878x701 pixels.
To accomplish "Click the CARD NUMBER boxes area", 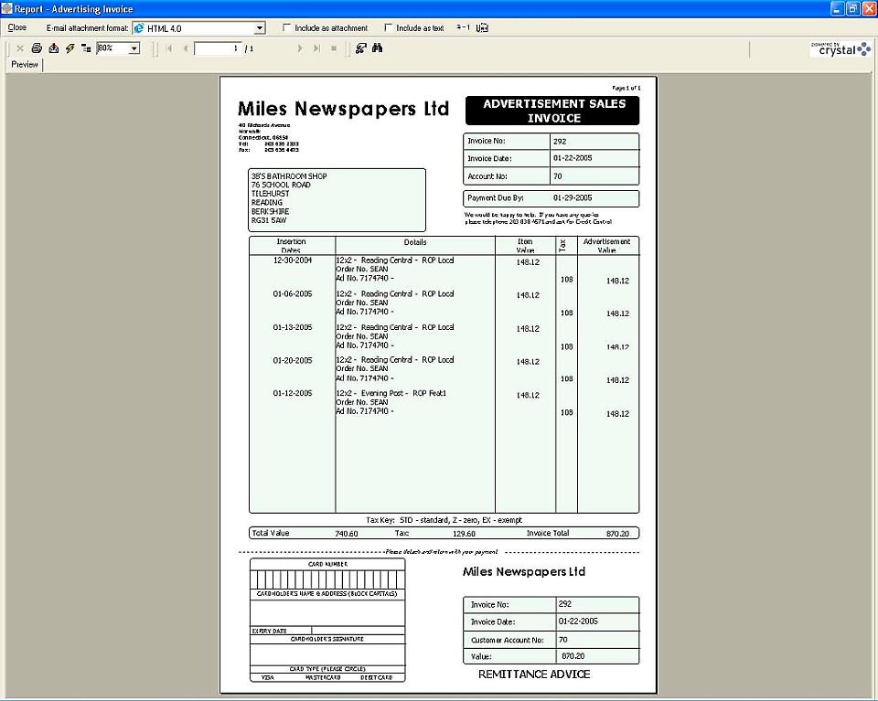I will pos(327,579).
